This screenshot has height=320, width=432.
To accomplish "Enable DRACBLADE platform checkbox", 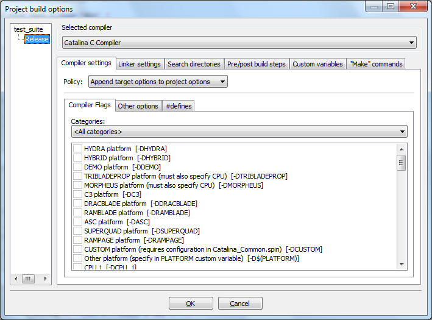I will pyautogui.click(x=77, y=204).
